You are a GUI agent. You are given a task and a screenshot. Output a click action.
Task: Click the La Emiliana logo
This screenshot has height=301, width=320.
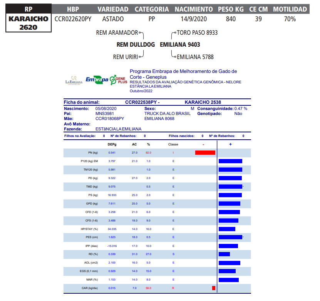tap(74, 80)
